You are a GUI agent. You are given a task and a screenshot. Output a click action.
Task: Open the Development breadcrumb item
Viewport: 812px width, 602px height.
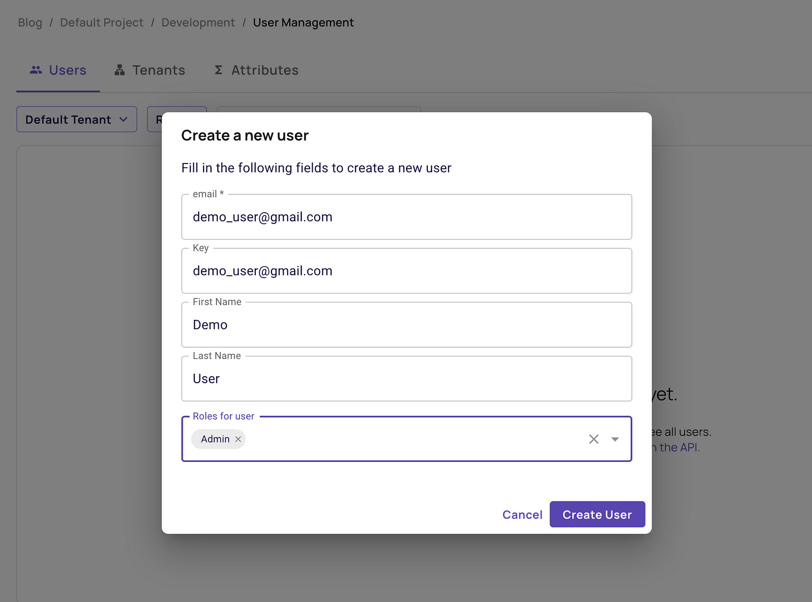[198, 22]
